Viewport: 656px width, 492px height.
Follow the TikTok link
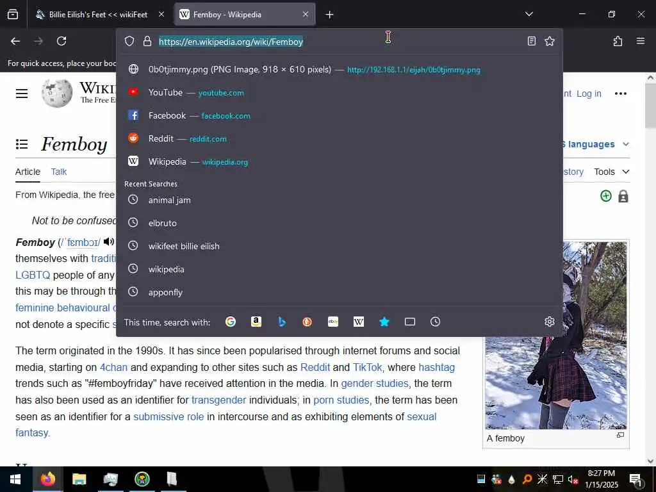(x=367, y=367)
